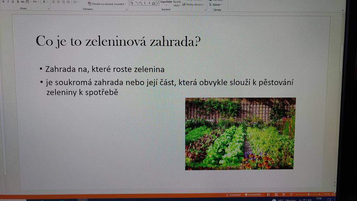
Task: Open the Uspořádat arrange menu
Action: (166, 3)
